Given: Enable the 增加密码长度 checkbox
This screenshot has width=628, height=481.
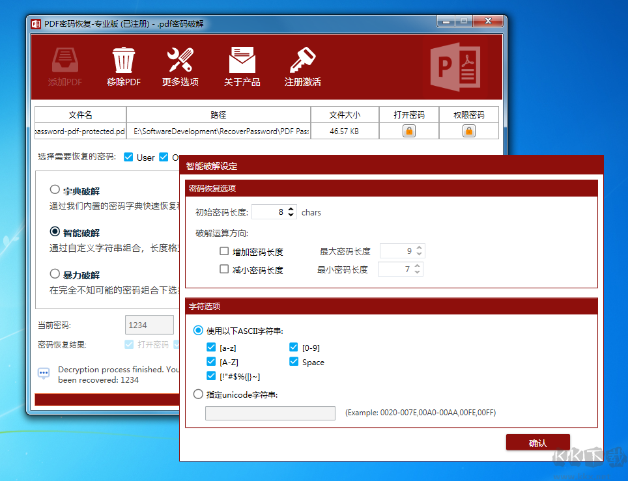Looking at the screenshot, I should [x=223, y=251].
